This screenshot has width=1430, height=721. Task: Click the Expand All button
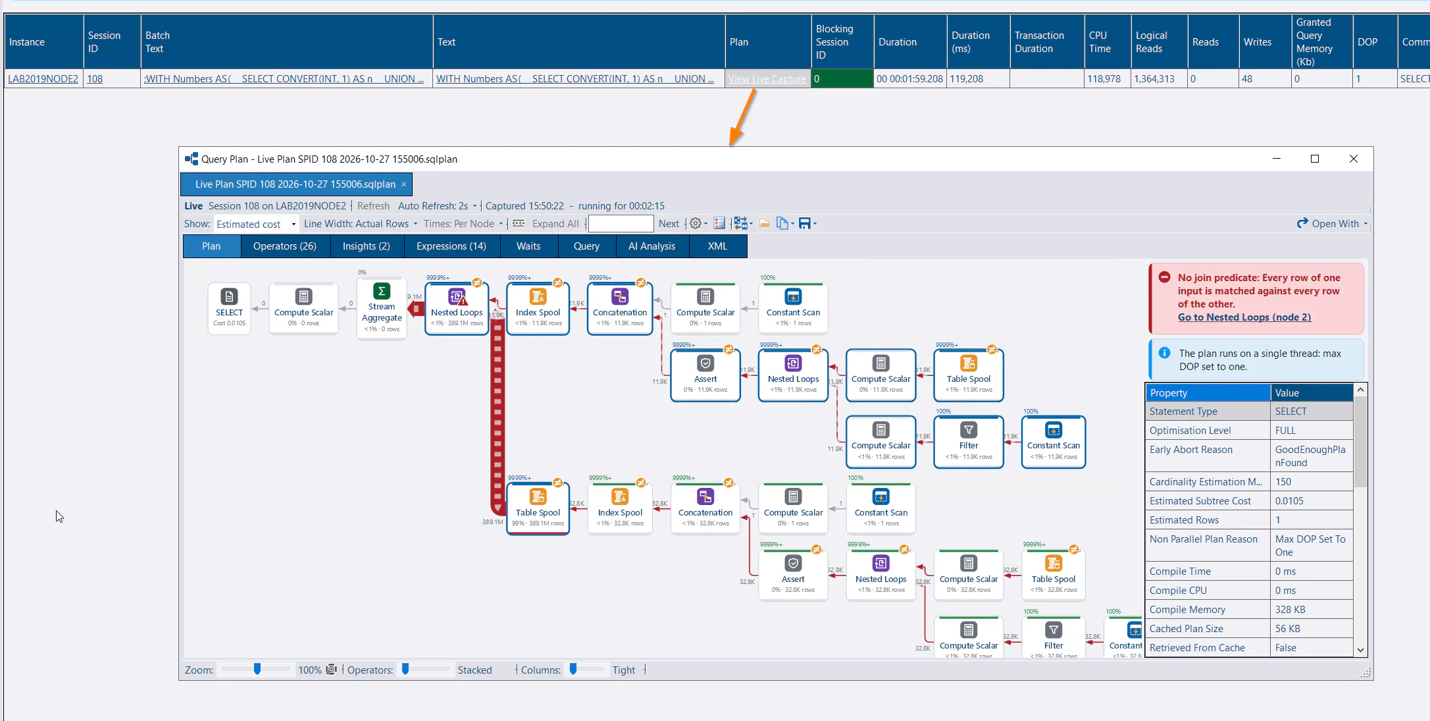(x=555, y=224)
